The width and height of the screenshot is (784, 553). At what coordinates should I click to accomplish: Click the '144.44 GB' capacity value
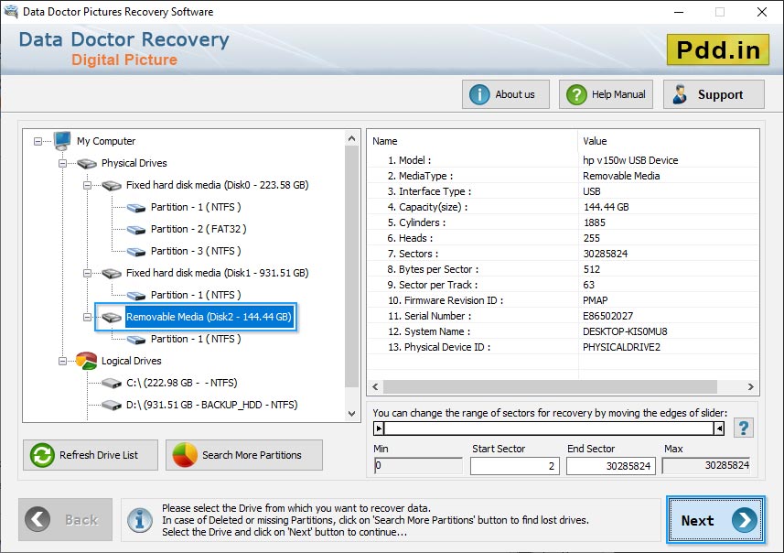tap(606, 207)
